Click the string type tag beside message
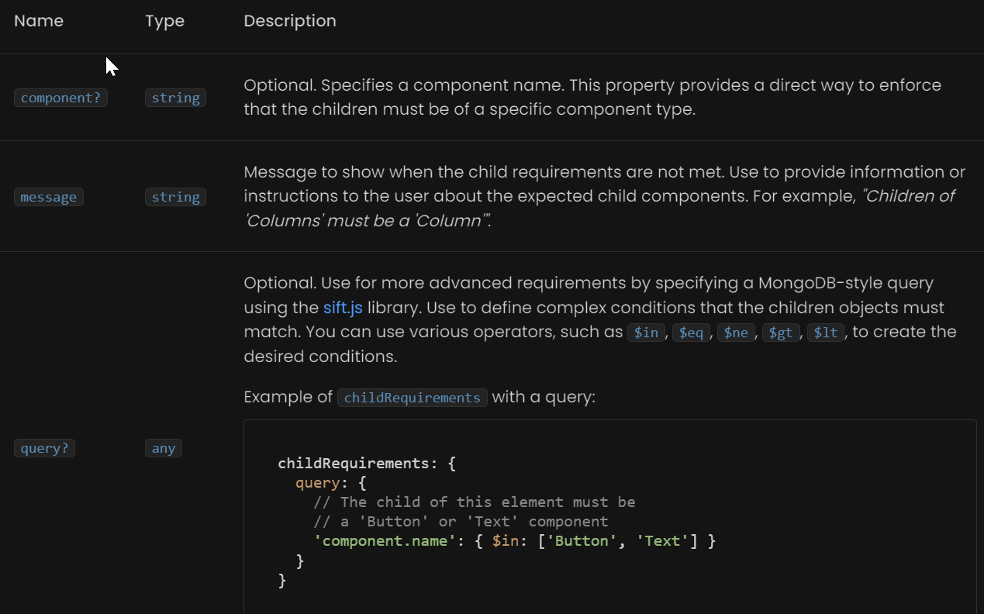Viewport: 984px width, 614px height. tap(175, 197)
